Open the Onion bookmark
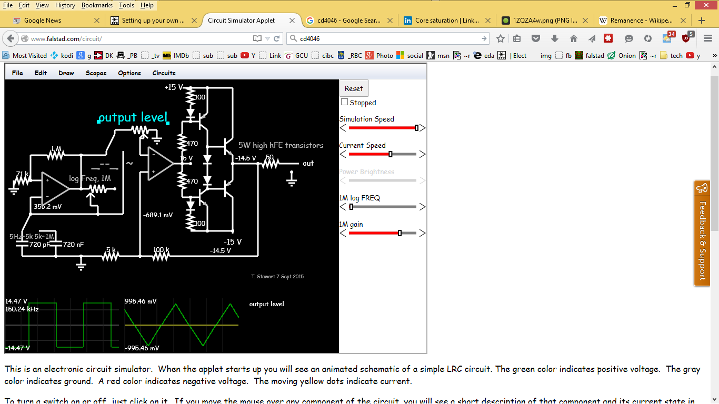Image resolution: width=719 pixels, height=404 pixels. [x=622, y=55]
